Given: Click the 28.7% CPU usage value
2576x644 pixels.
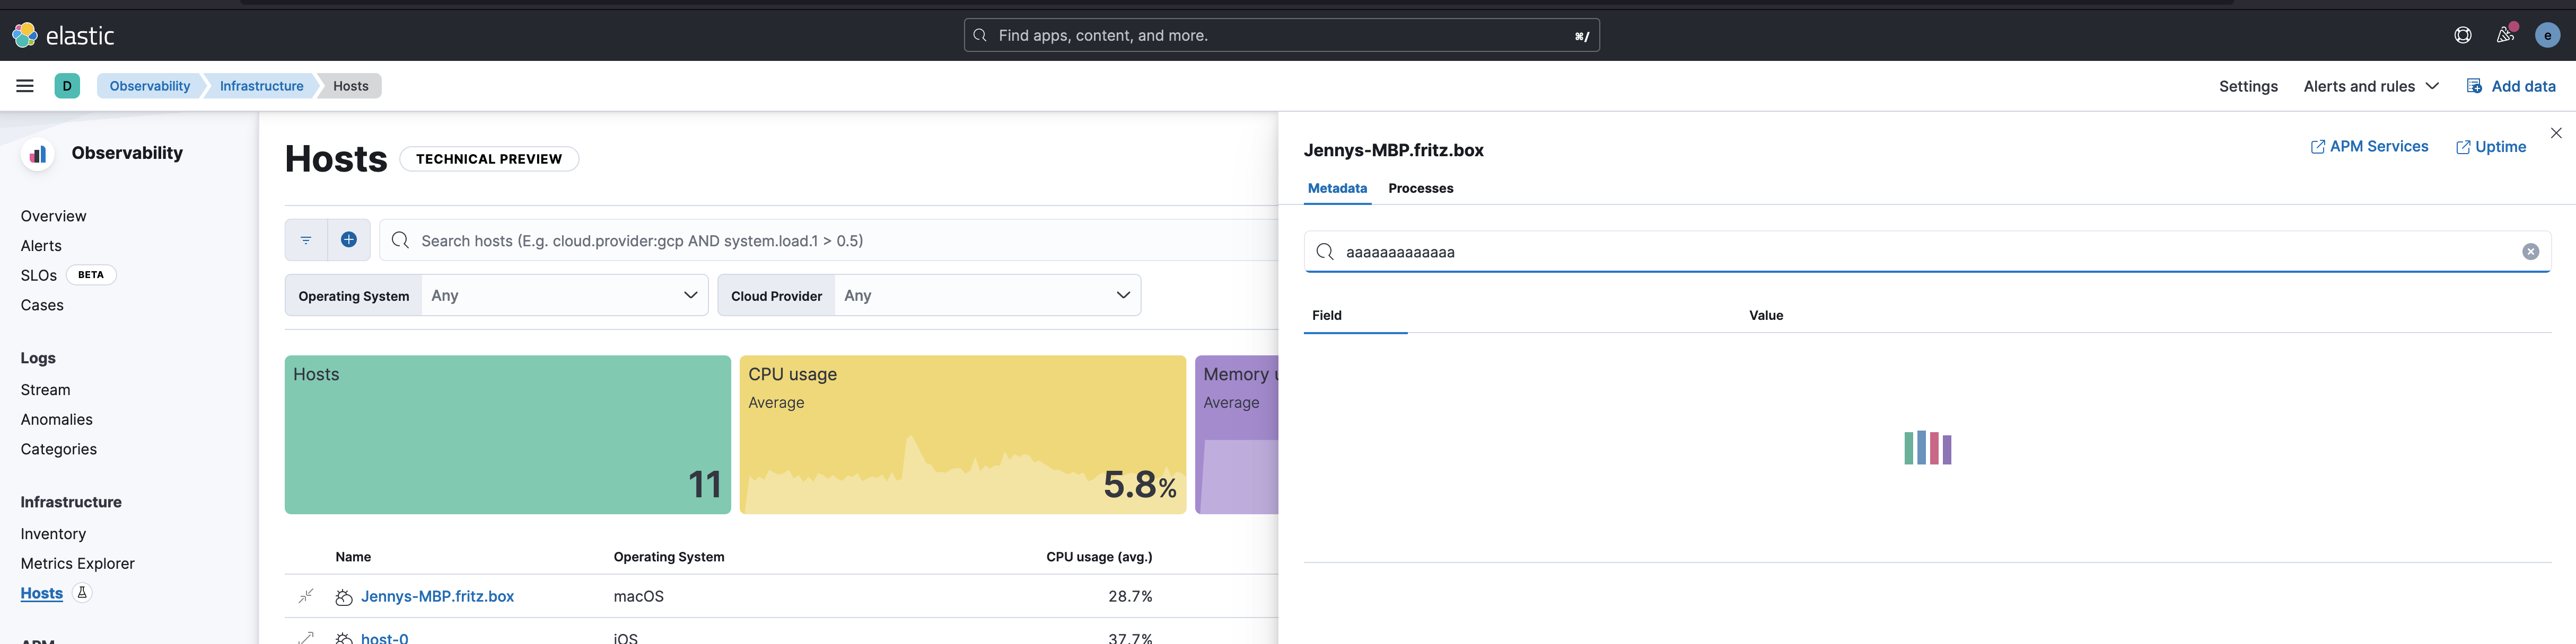Looking at the screenshot, I should (x=1130, y=596).
